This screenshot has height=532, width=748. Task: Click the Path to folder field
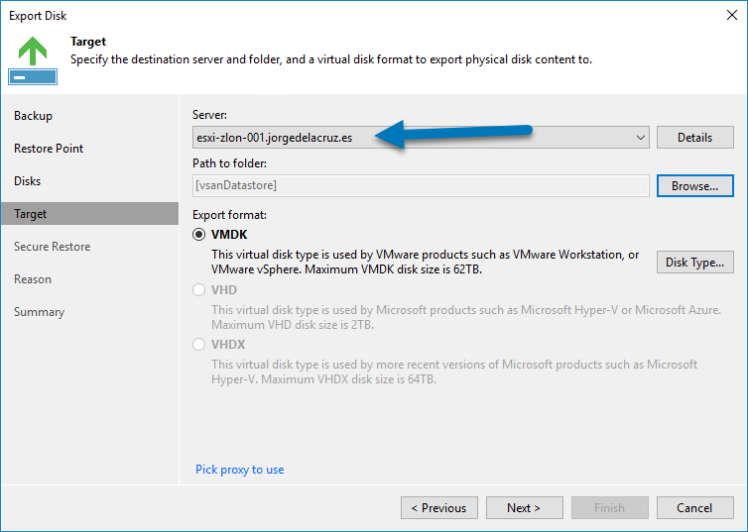421,185
